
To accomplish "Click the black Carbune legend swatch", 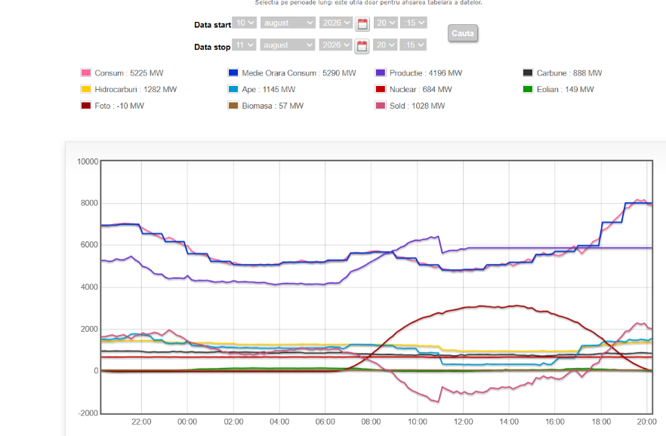I will (528, 72).
